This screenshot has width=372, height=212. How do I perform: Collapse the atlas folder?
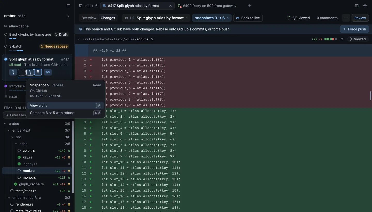[x=16, y=144]
